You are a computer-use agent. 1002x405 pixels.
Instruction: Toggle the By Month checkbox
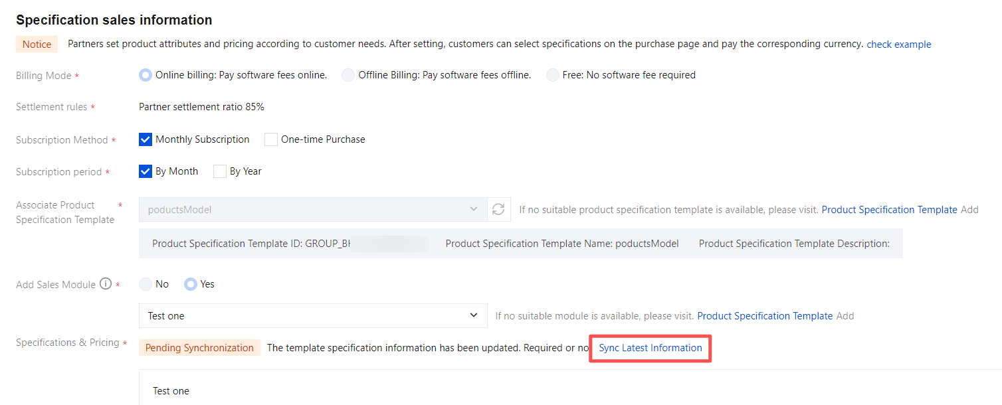click(x=146, y=171)
